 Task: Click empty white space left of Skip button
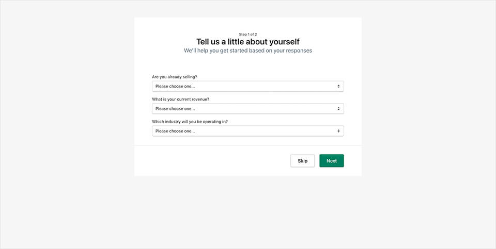tap(207, 161)
